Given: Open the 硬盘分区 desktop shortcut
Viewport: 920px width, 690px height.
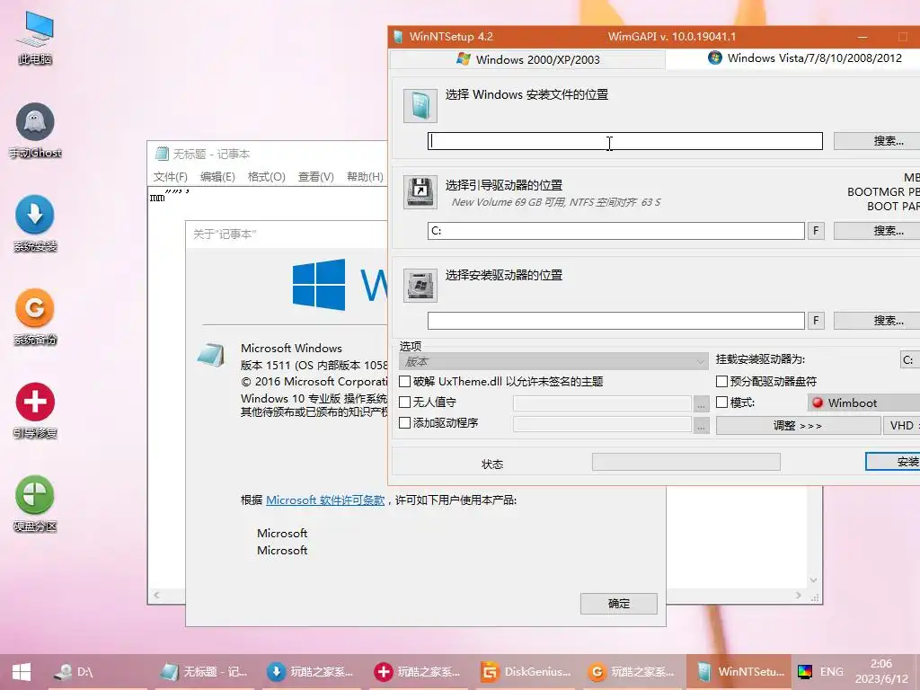Looking at the screenshot, I should 35,503.
